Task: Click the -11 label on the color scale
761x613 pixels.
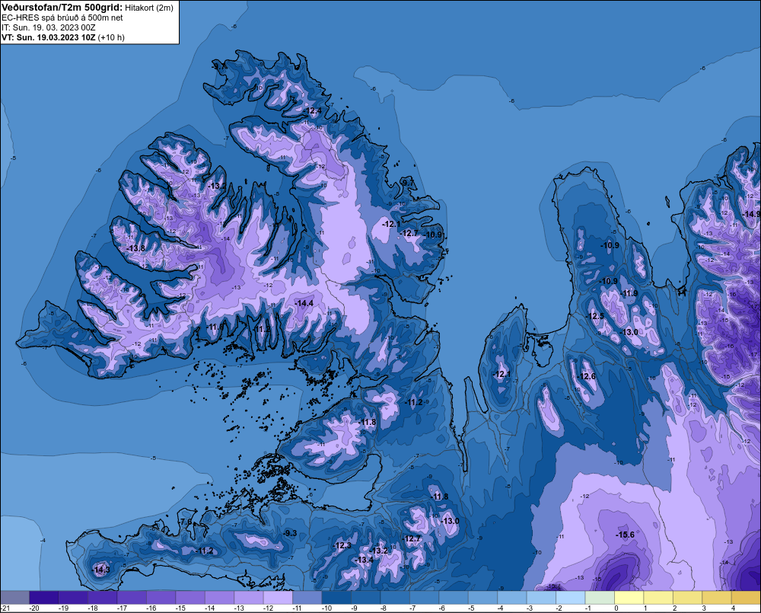Action: coord(297,608)
